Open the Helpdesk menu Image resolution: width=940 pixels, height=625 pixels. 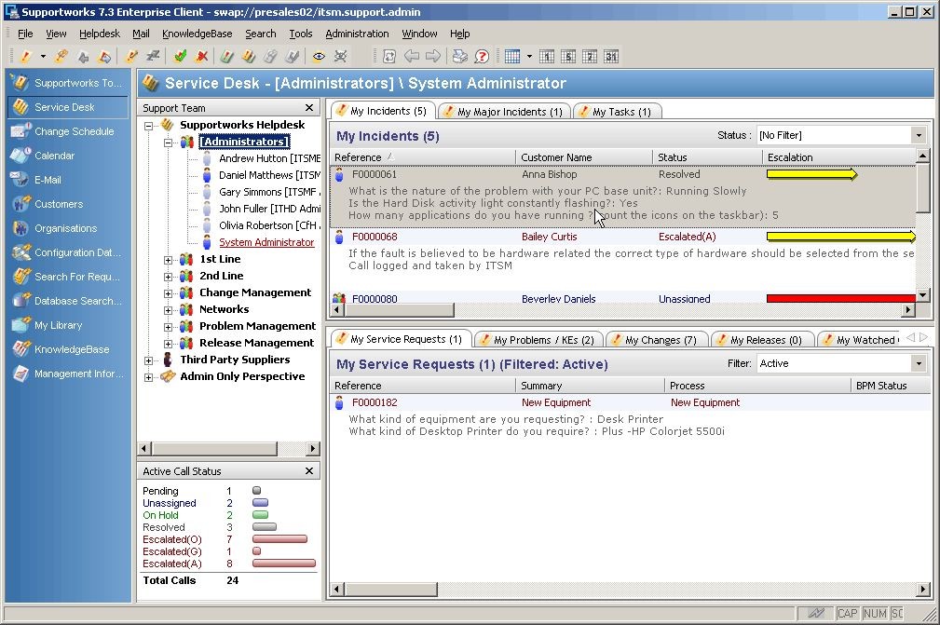point(99,34)
